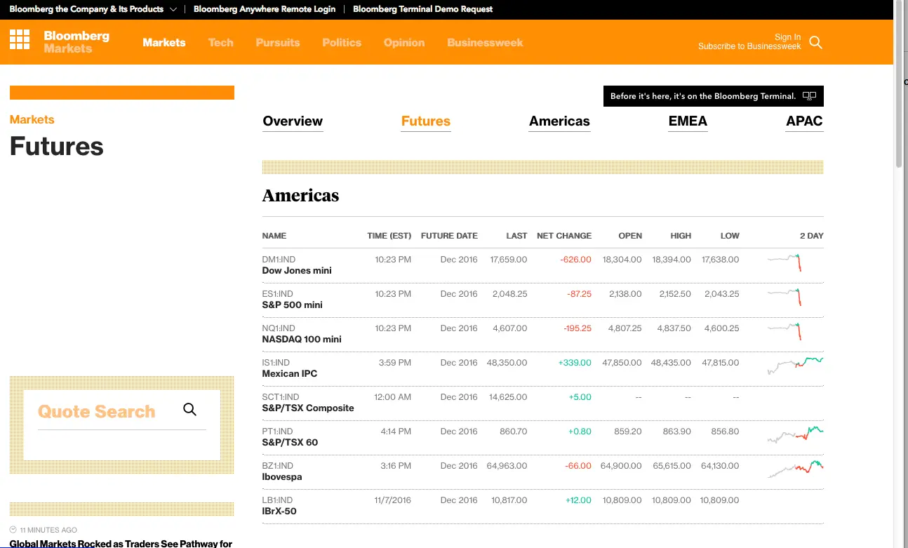Image resolution: width=908 pixels, height=548 pixels.
Task: Click the Bloomberg Markets logo
Action: coord(76,42)
